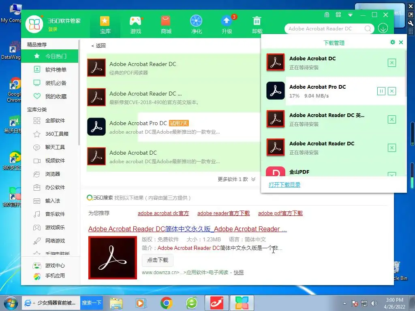The image size is (415, 311).
Task: Click the magnifier search icon
Action: (368, 29)
